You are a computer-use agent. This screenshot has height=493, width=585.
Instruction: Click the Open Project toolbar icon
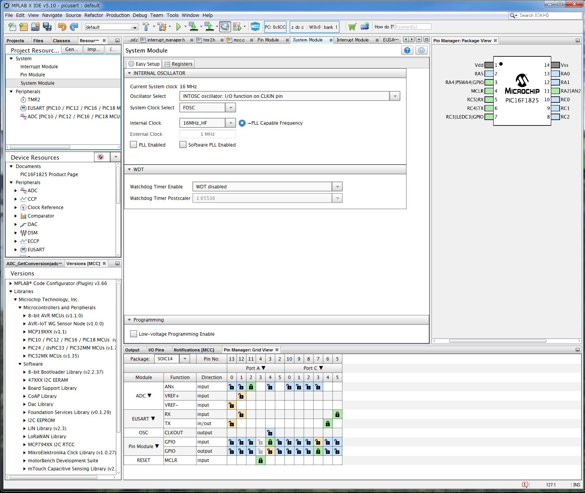[x=35, y=27]
